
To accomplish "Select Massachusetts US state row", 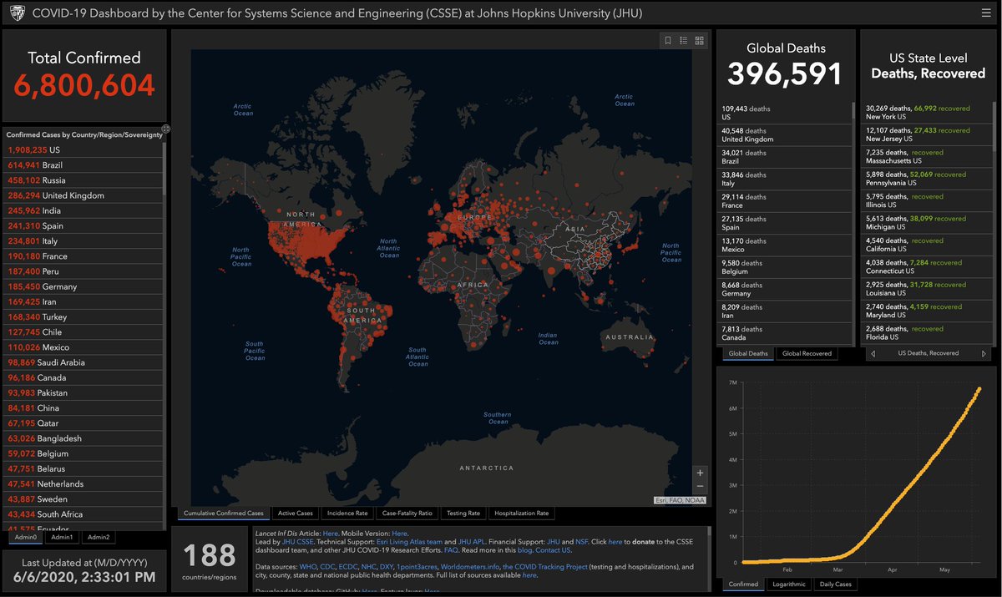I will 926,157.
